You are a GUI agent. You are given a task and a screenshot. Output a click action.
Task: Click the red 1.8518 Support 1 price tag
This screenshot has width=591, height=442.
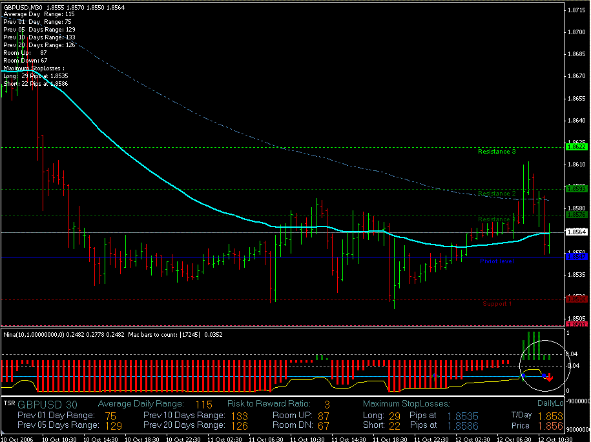[x=575, y=299]
